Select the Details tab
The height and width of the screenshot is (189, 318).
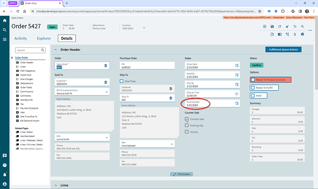[x=67, y=38]
